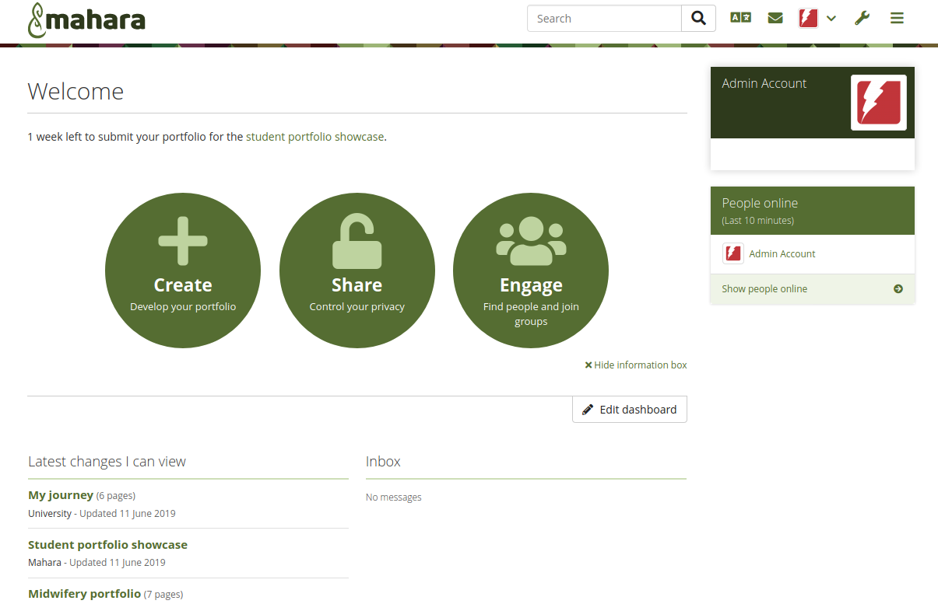
Task: Click Show people online link
Action: coord(764,288)
